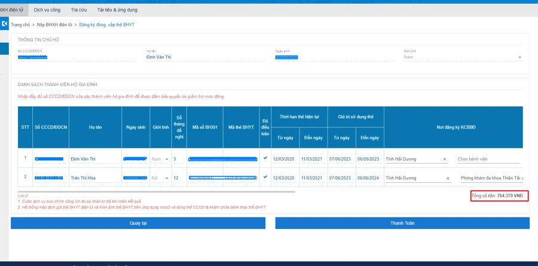Clear Tỉnh Hải Dương in row 2
Image resolution: width=538 pixels, height=266 pixels.
(448, 178)
